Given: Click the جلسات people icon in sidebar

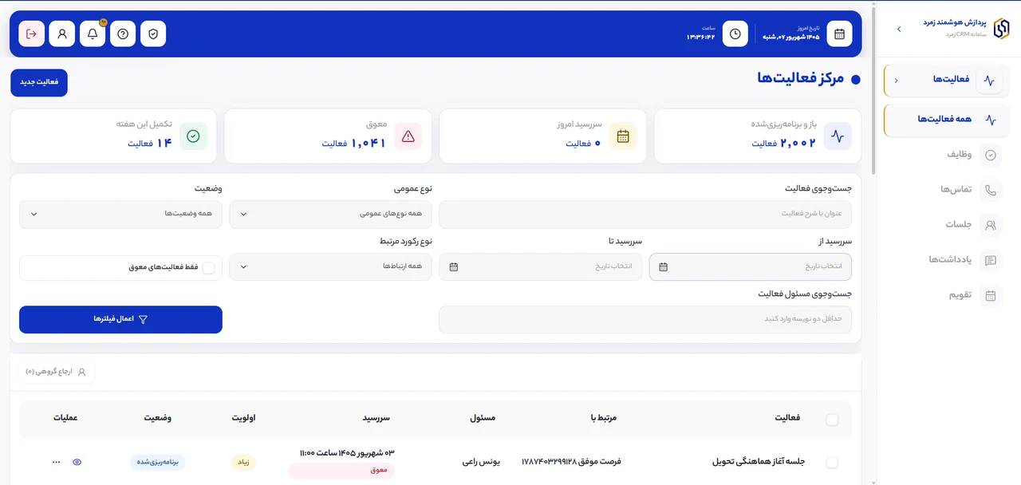Looking at the screenshot, I should (x=991, y=225).
